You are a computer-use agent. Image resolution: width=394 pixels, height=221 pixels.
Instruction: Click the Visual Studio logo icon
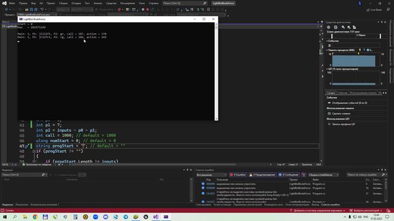point(4,3)
